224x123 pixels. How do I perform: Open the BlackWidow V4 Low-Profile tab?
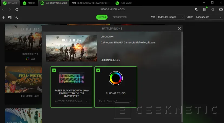91,3
